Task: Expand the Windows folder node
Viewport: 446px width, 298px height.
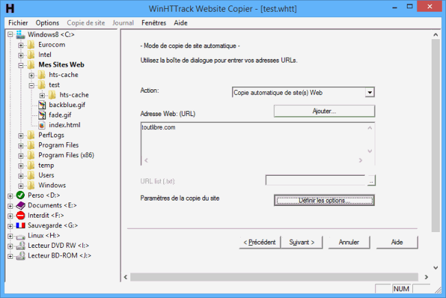Action: click(x=21, y=186)
